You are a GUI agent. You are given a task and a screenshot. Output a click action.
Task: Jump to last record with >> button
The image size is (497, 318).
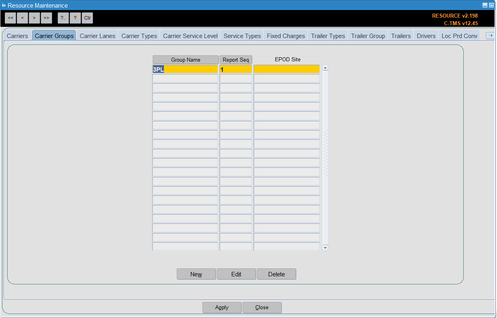[x=46, y=18]
